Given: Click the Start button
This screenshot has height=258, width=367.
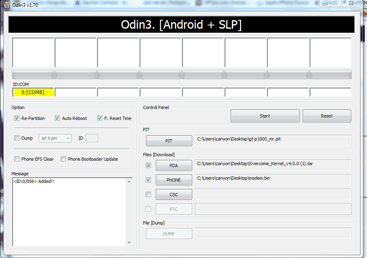Looking at the screenshot, I should [x=265, y=116].
